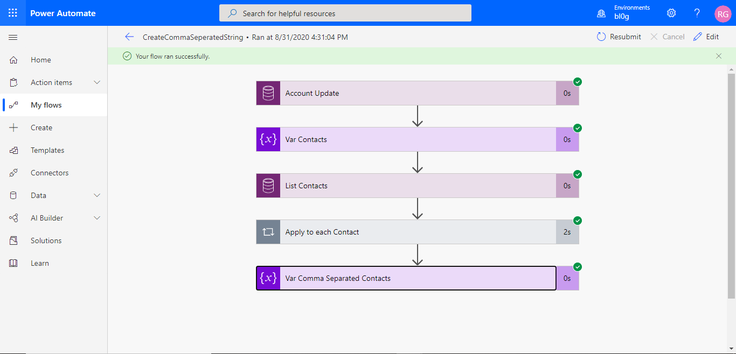Open the app launcher waffle icon
Viewport: 736px width, 354px height.
click(13, 13)
